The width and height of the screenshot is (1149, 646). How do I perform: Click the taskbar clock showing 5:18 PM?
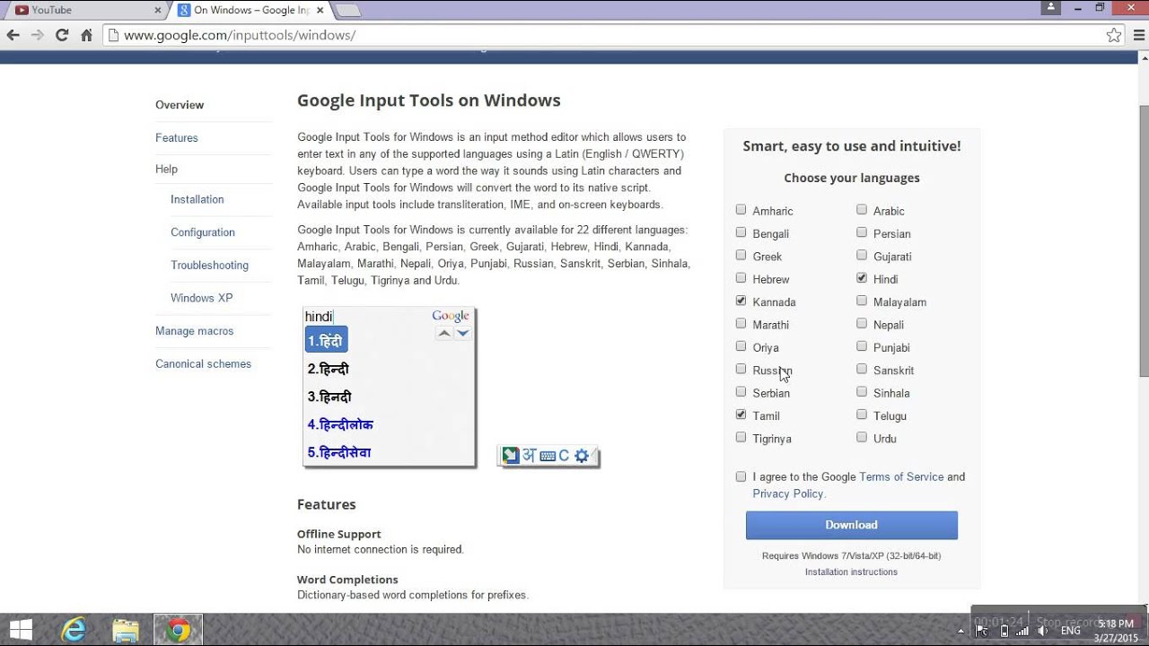click(1116, 630)
